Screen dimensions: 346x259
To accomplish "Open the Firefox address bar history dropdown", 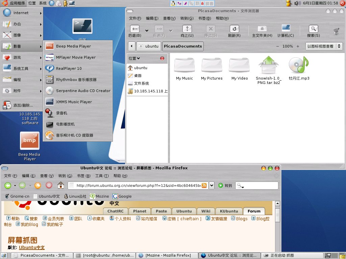I will (x=212, y=185).
